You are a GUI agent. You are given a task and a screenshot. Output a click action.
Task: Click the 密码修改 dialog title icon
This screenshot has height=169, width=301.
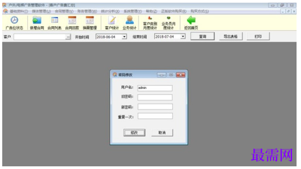pyautogui.click(x=115, y=75)
